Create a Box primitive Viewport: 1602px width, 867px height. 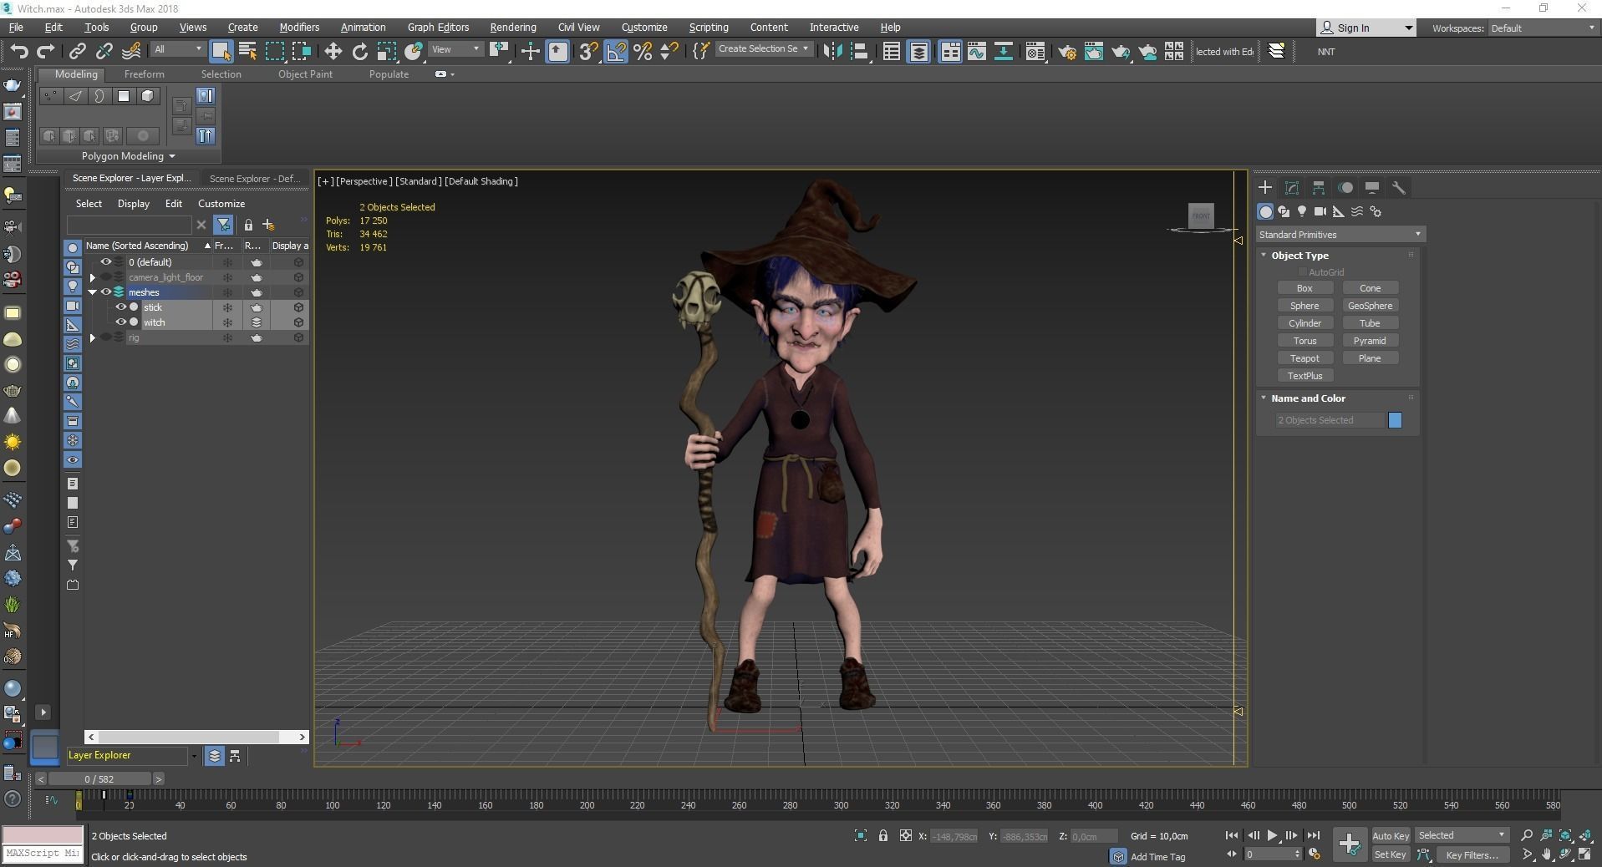pyautogui.click(x=1304, y=288)
